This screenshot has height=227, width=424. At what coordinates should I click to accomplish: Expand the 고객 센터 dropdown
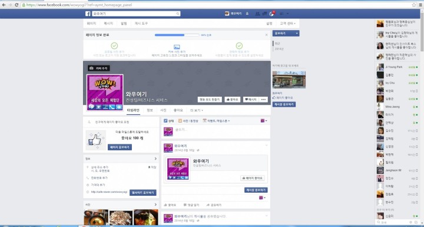coord(288,24)
